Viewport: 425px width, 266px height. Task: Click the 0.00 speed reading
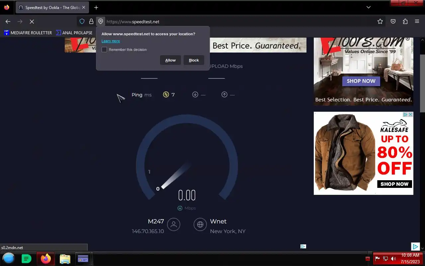tap(187, 195)
